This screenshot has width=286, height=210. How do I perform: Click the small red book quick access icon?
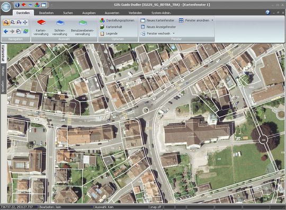click(24, 5)
